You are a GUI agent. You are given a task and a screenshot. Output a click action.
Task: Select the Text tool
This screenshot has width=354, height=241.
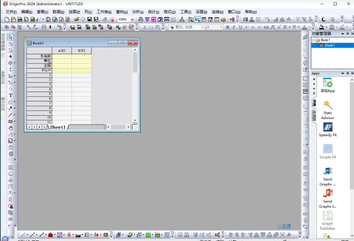pyautogui.click(x=10, y=95)
